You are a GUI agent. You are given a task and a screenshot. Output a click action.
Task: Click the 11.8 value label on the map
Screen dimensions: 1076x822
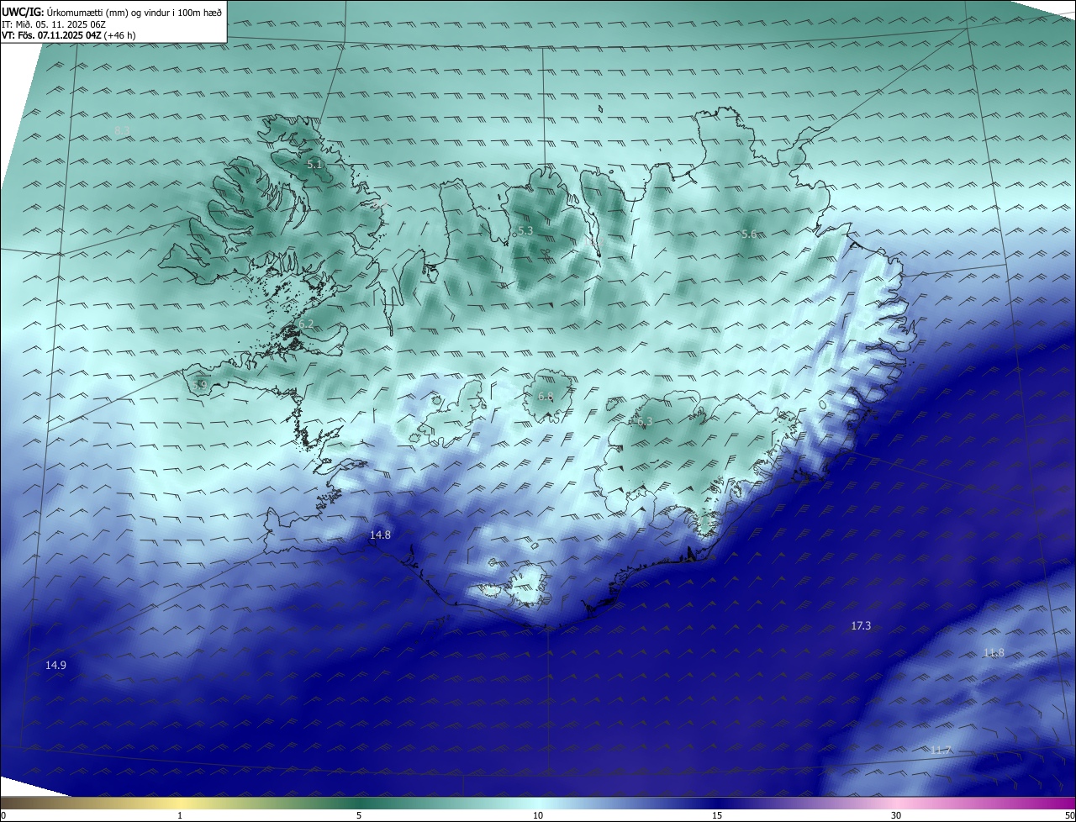(994, 652)
